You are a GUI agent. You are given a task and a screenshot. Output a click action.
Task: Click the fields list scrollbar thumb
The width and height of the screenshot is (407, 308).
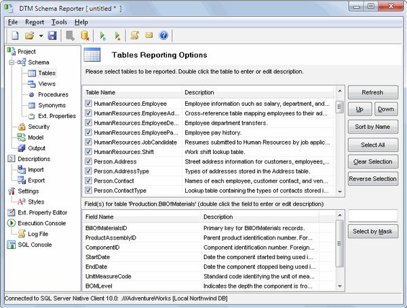click(340, 244)
